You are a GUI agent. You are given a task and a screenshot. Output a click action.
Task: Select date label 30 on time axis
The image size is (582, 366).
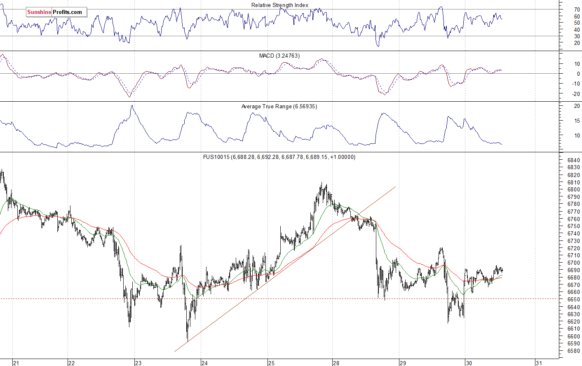click(469, 363)
